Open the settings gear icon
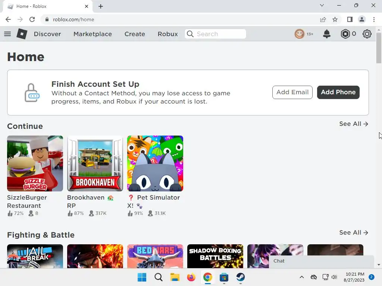This screenshot has width=382, height=286. (x=367, y=34)
